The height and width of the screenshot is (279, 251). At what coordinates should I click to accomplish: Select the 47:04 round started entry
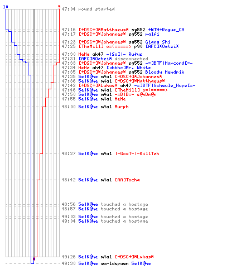[88, 9]
